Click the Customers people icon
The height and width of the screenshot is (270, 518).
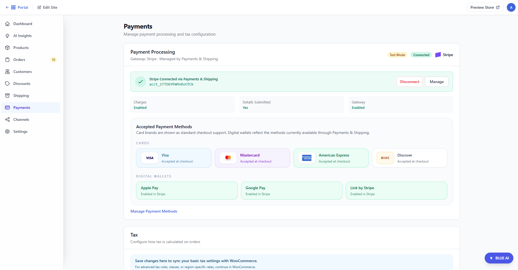coord(7,72)
